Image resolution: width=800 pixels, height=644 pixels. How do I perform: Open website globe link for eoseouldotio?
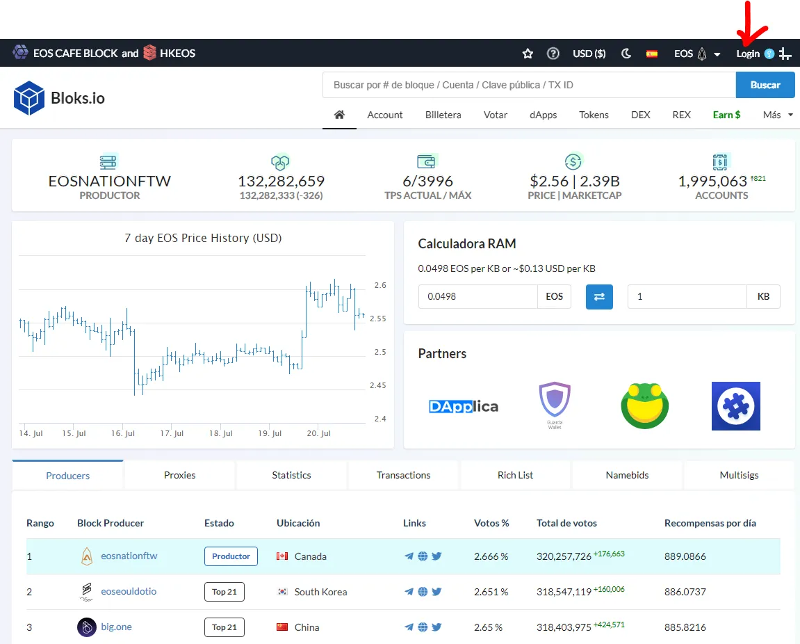pos(423,592)
